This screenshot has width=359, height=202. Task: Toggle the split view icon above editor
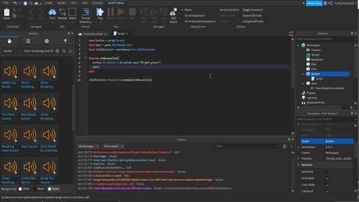291,34
